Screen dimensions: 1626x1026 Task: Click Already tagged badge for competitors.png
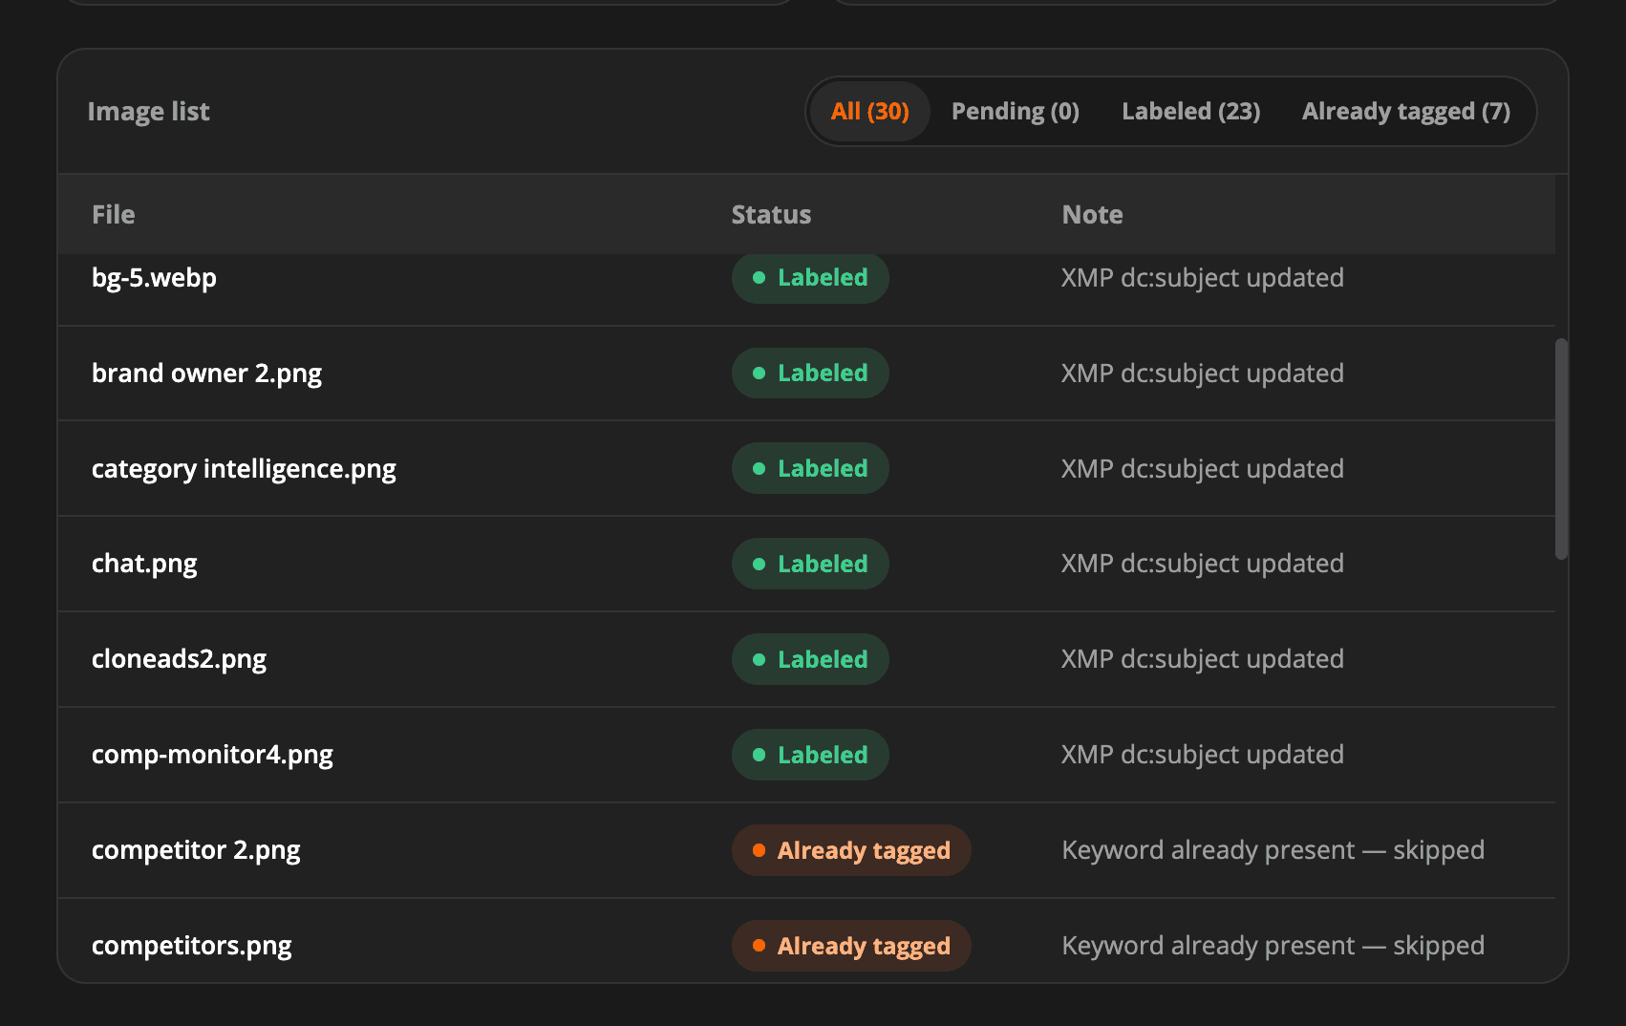[851, 946]
